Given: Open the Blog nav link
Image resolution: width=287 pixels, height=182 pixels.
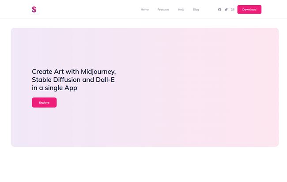Looking at the screenshot, I should [196, 10].
